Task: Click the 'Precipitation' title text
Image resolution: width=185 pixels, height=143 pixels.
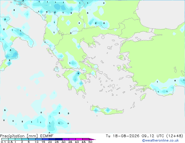Action: [x=12, y=136]
